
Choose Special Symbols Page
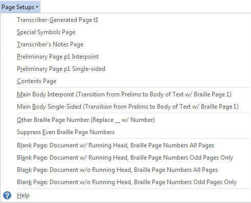coord(46,32)
